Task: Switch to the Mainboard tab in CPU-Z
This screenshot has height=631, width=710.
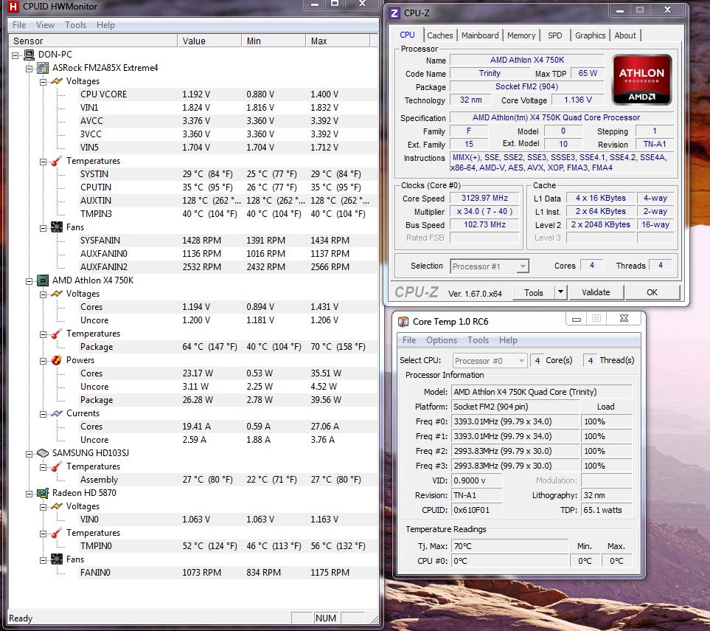Action: 480,35
